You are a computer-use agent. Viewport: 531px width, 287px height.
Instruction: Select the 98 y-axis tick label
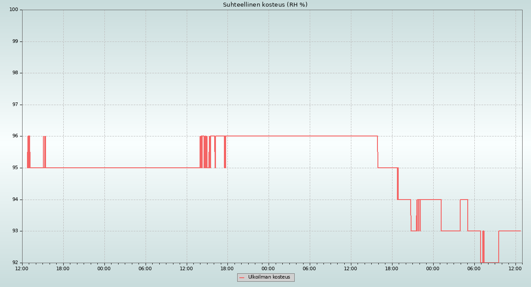(15, 73)
